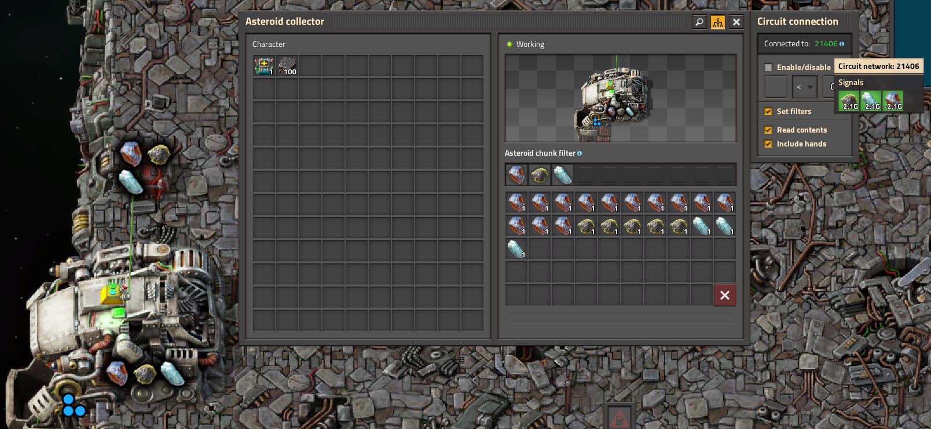Click the red X trash button under collector inventory

pos(725,295)
